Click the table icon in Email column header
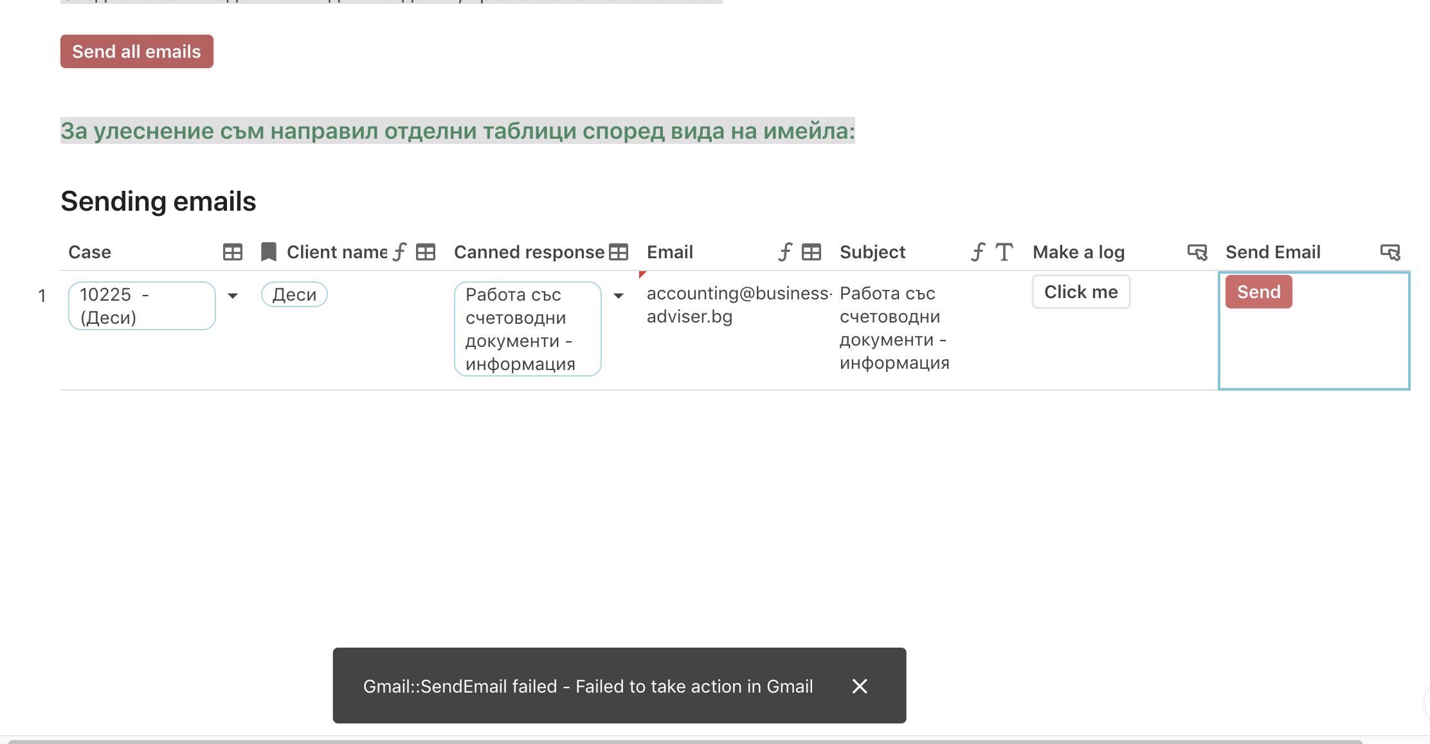 click(x=811, y=252)
